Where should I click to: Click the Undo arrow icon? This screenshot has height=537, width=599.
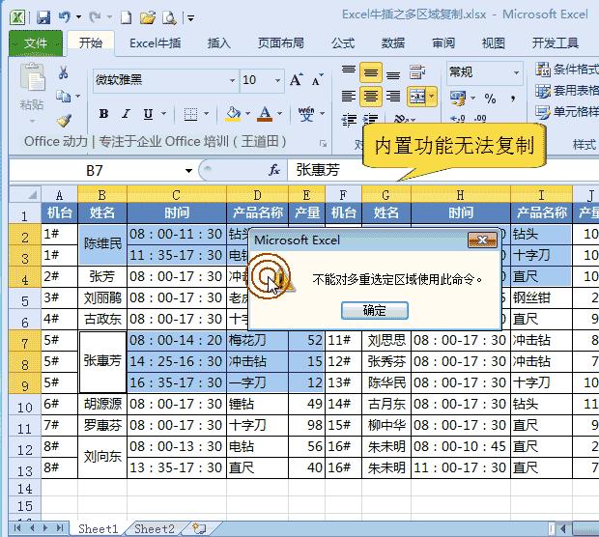pos(64,16)
